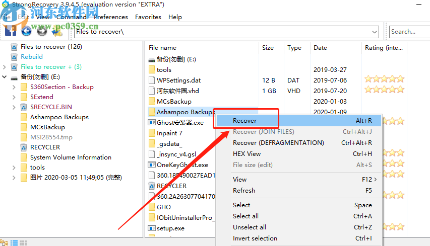
Task: Choose Select all in the context menu
Action: click(x=299, y=216)
